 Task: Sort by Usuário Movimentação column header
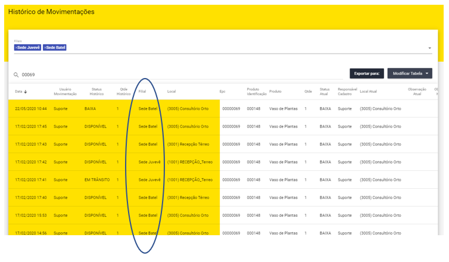click(x=65, y=92)
